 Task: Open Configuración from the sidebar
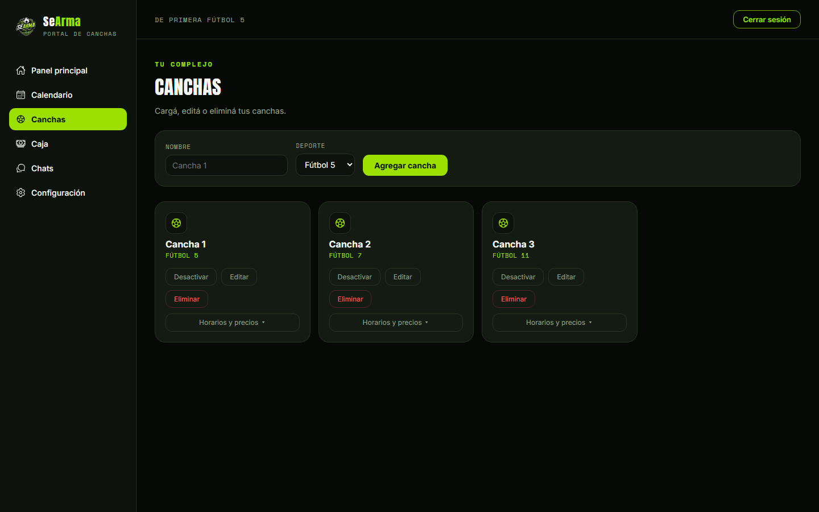point(68,193)
